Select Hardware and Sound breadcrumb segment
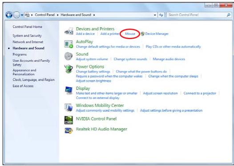Screen dimensions: 234x166 76,15
